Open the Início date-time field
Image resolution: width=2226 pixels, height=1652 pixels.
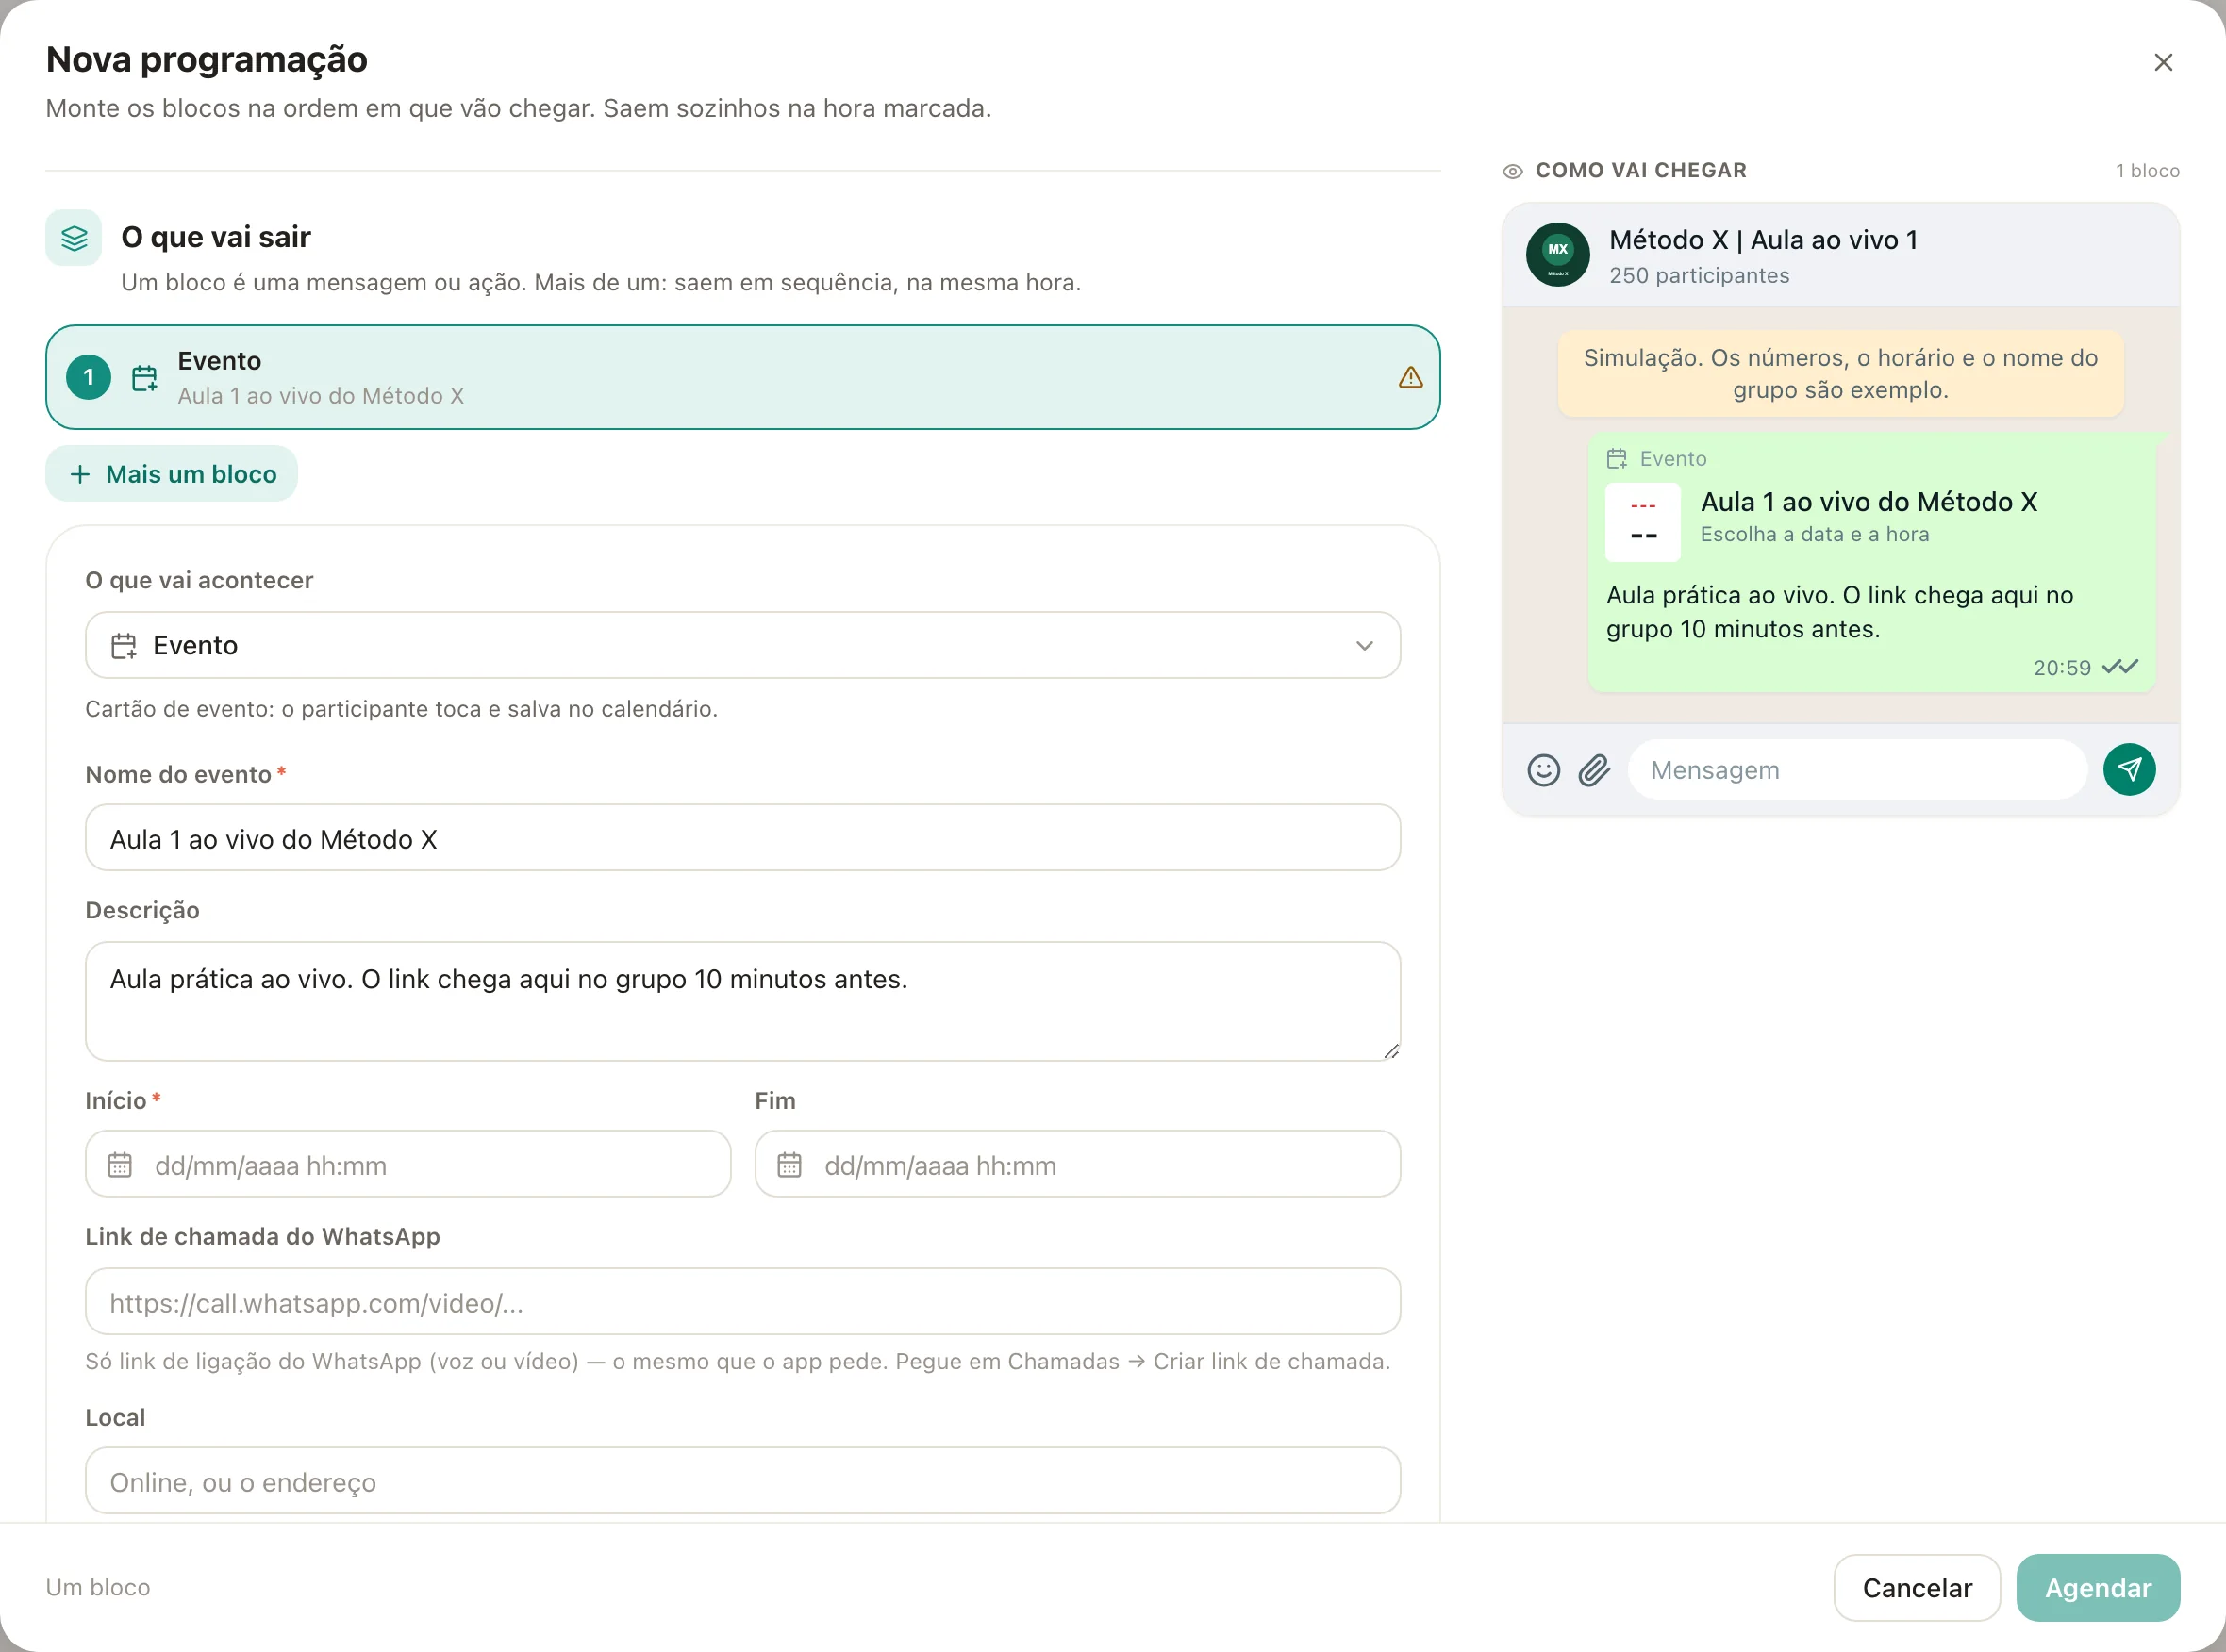pos(408,1164)
